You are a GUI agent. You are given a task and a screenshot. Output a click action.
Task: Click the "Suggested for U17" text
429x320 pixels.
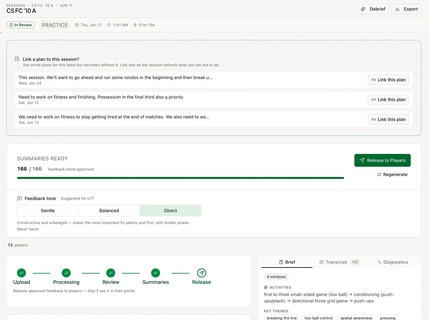tap(77, 199)
